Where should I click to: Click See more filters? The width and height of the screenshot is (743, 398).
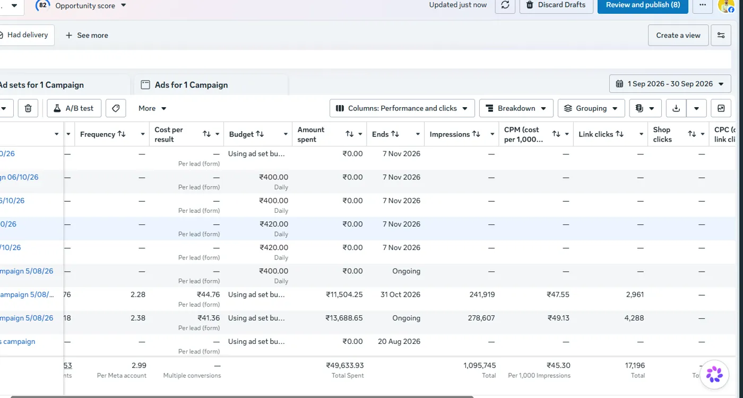(x=87, y=35)
